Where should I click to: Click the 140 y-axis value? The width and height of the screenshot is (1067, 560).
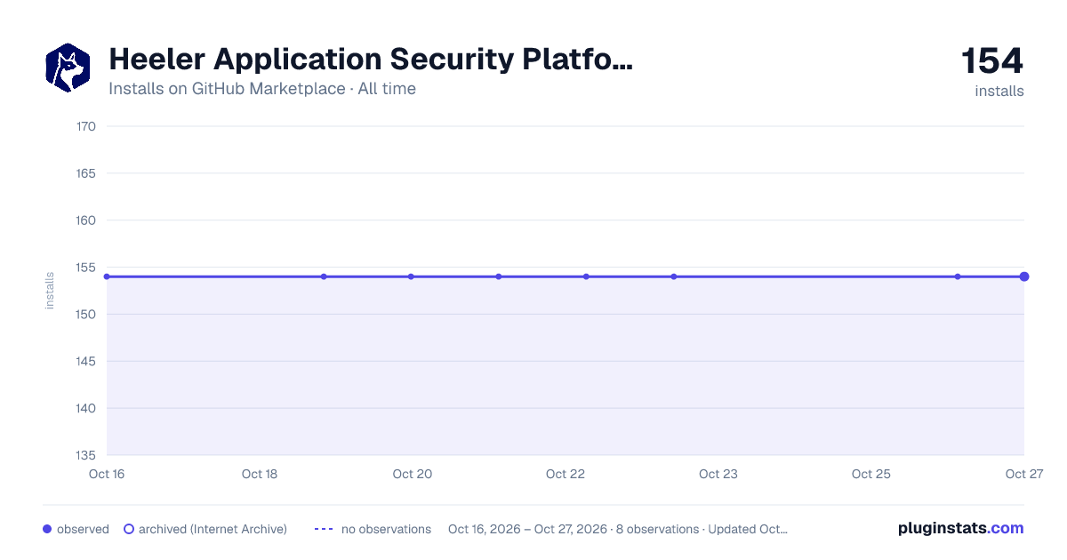click(x=86, y=409)
